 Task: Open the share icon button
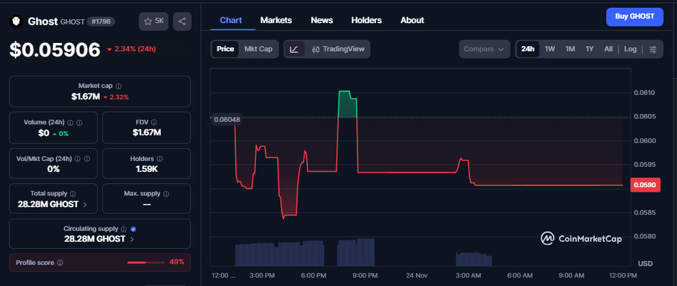[182, 22]
